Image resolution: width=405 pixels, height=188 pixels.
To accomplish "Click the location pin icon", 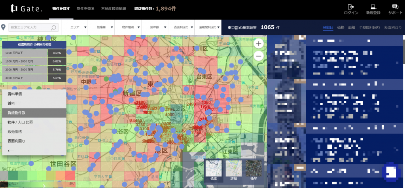I will pos(4,27).
